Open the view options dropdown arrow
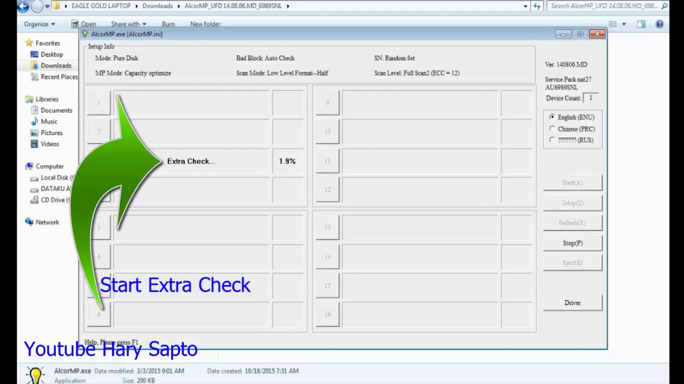684x384 pixels. click(x=624, y=24)
